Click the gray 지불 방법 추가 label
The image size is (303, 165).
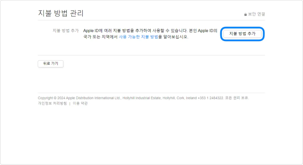pos(66,31)
